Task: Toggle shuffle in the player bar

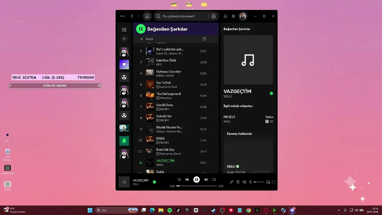Action: pos(179,179)
